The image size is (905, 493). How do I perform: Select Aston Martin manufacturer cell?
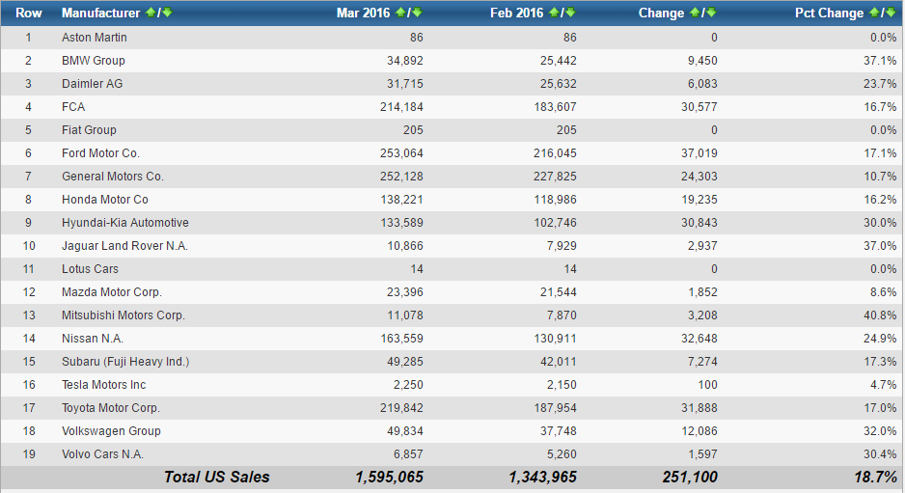click(x=95, y=38)
